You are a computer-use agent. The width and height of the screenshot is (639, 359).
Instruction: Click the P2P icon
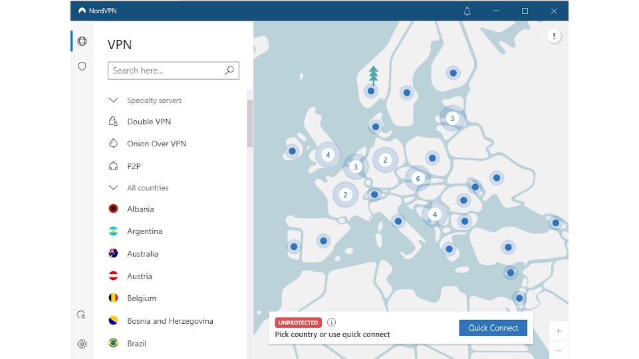[x=113, y=166]
